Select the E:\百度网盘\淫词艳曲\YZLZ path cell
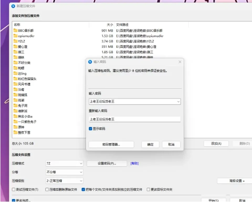Viewport: 252px width, 202px height. pos(135,41)
